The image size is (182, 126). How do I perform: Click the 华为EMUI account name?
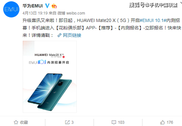[33, 6]
